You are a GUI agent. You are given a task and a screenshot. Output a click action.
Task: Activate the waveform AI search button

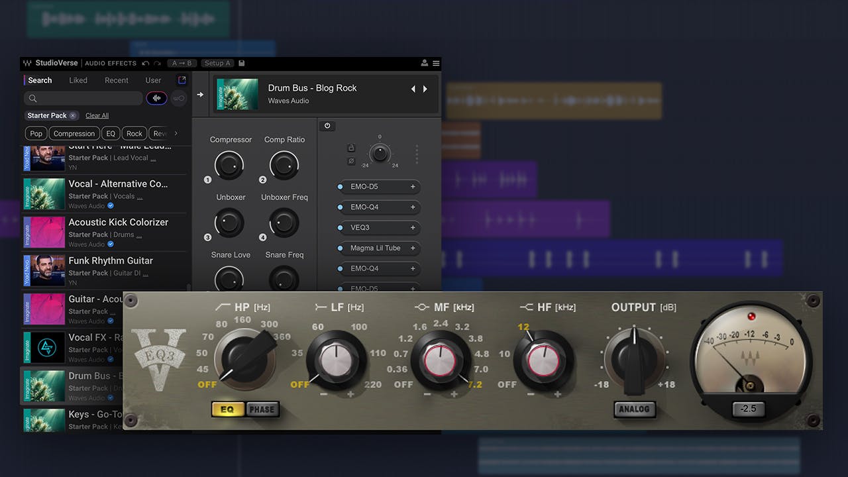(x=157, y=98)
